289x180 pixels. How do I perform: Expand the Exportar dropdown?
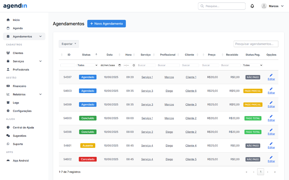pos(69,44)
